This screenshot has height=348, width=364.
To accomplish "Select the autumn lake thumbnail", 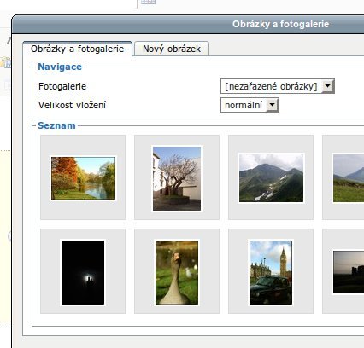I will pos(83,178).
